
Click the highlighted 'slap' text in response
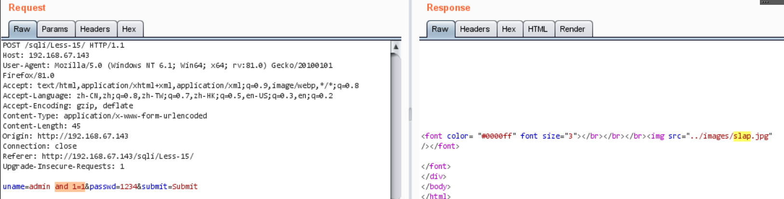[742, 136]
